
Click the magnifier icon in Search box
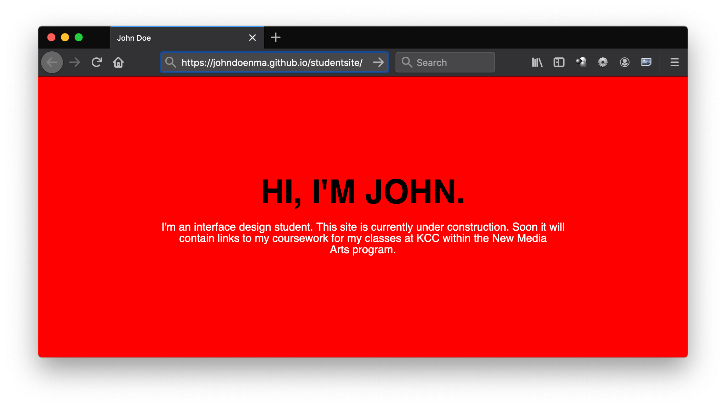[x=407, y=63]
